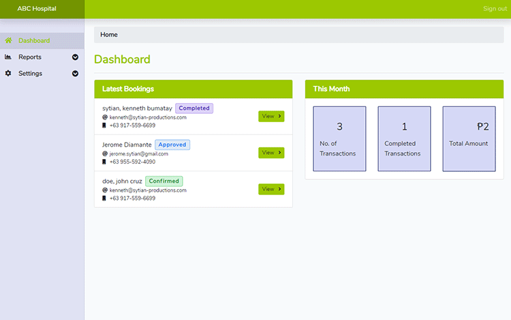Click the phone icon under doe, john cruz

[105, 199]
